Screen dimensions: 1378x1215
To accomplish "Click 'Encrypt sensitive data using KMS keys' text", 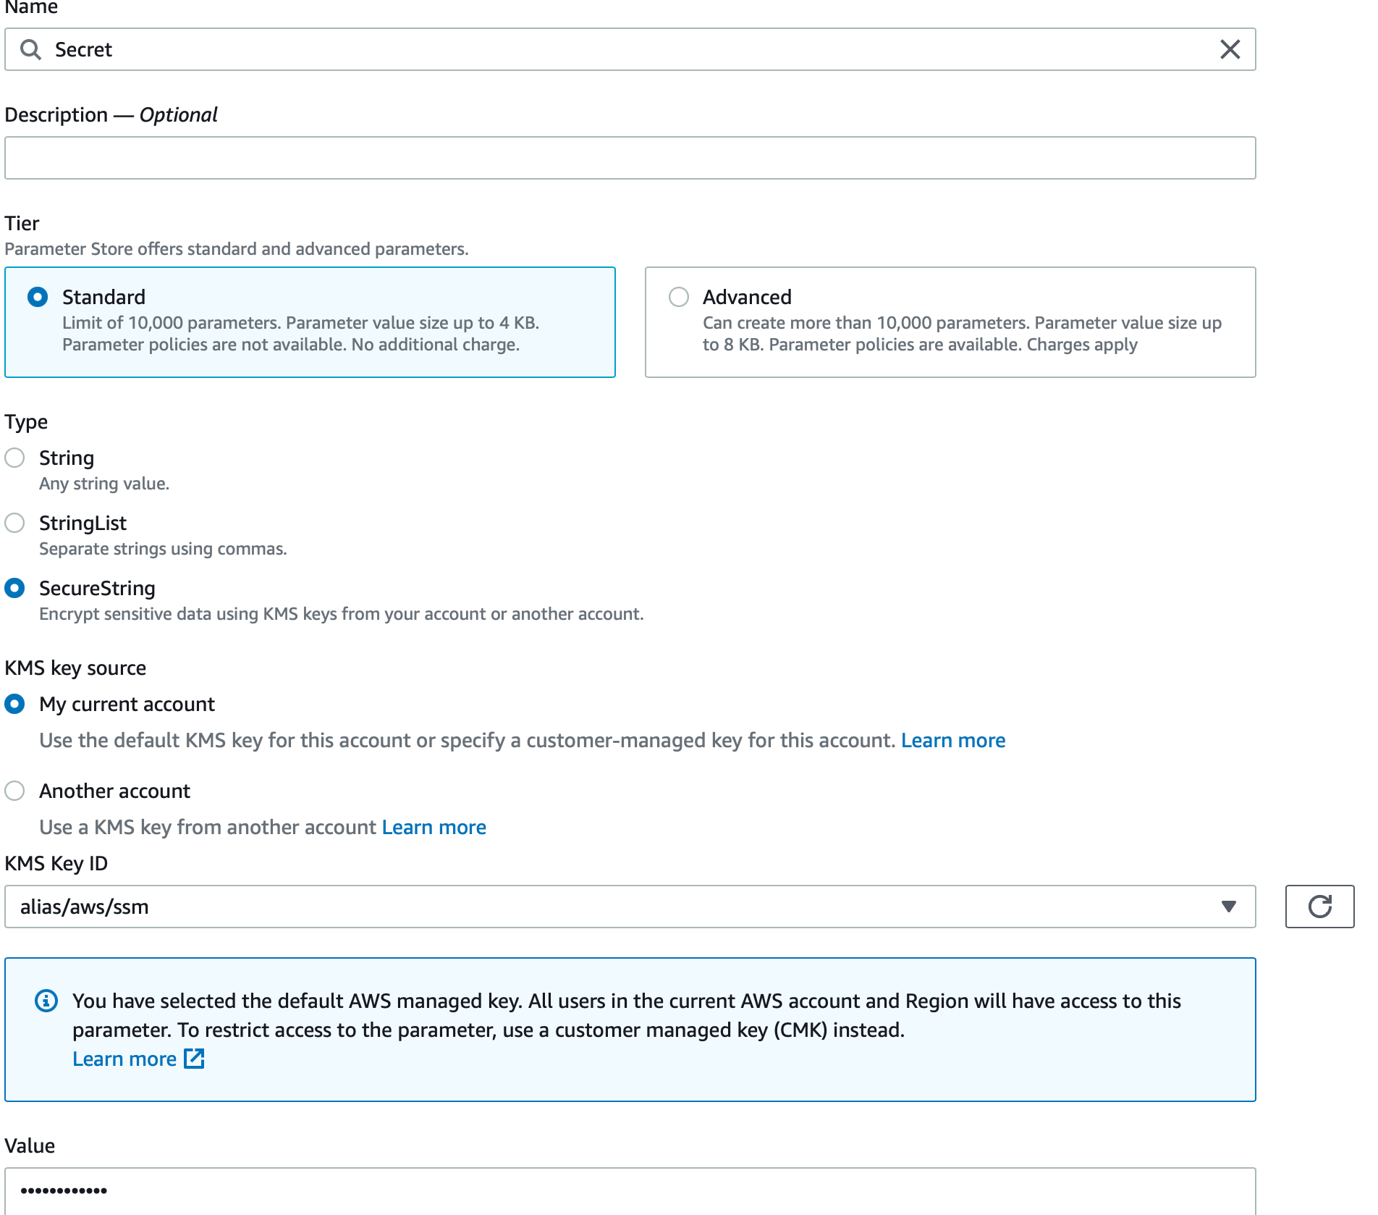I will click(341, 614).
